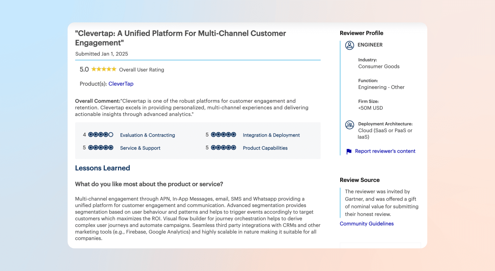Expand the Review Source panel

(359, 180)
